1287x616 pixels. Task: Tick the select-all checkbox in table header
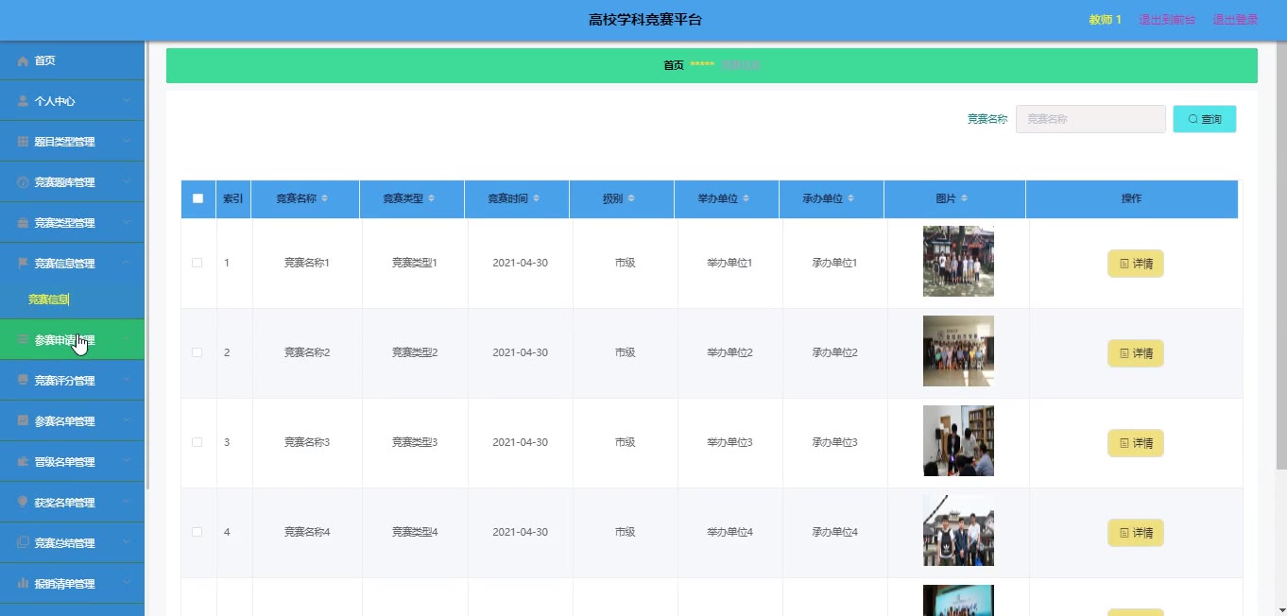tap(197, 198)
